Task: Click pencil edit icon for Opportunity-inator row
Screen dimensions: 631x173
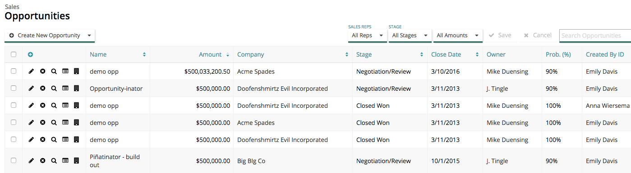Action: (31, 89)
